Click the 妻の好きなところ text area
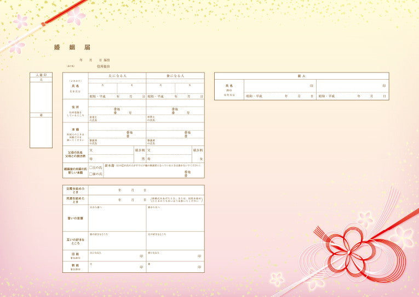Image resolution: width=419 pixels, height=297 pixels. tap(117, 242)
